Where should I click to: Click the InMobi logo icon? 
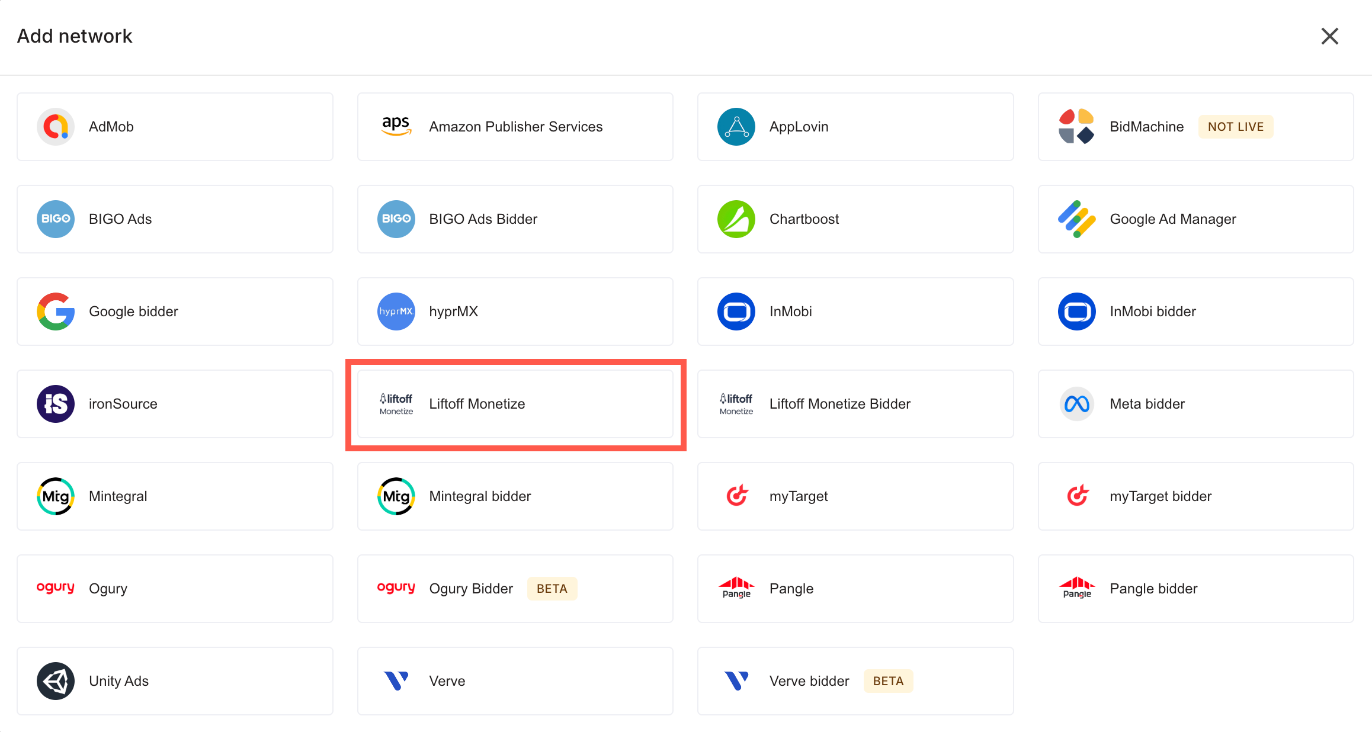[x=736, y=312]
